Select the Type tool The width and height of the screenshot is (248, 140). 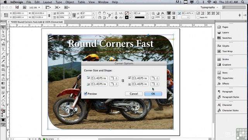[3, 49]
